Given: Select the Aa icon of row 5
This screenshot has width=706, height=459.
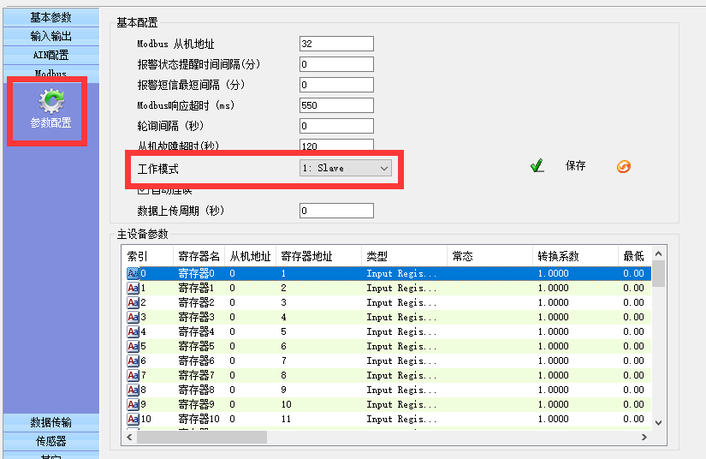Looking at the screenshot, I should (x=133, y=346).
